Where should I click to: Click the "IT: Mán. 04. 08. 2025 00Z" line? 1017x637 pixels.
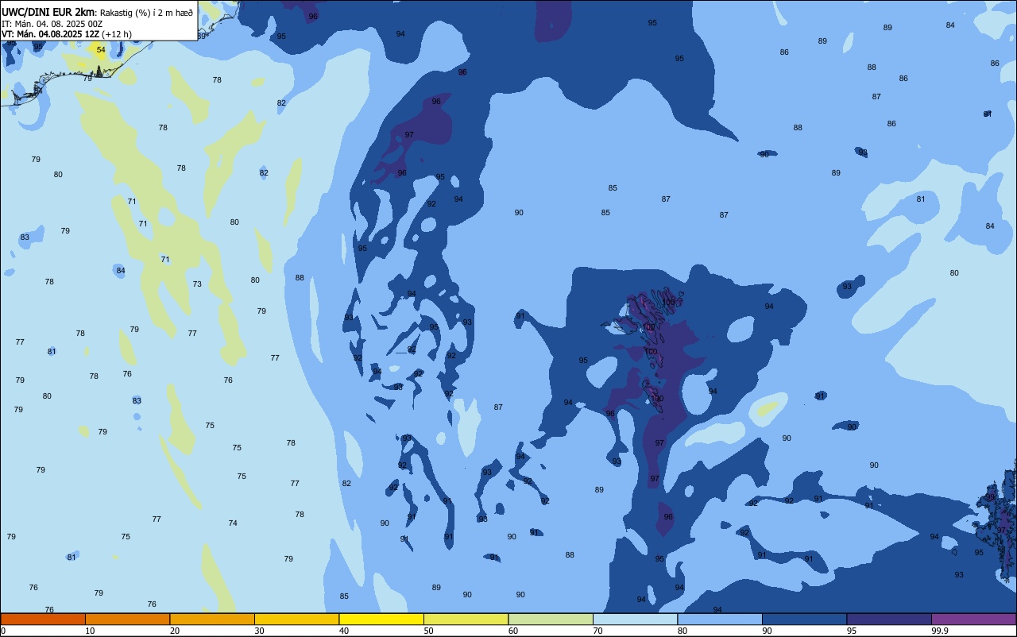click(54, 24)
